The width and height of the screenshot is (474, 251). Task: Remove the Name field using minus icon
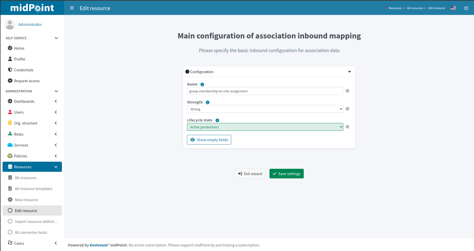pos(347,91)
